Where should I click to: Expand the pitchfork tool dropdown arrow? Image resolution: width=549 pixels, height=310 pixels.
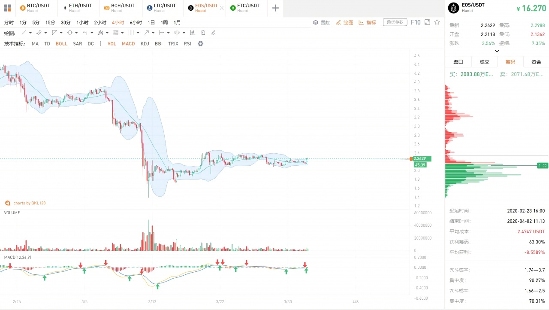point(107,33)
